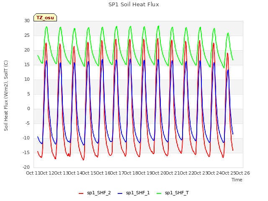Click the -10 y-axis tick label
Image resolution: width=268 pixels, height=201 pixels.
click(26, 138)
